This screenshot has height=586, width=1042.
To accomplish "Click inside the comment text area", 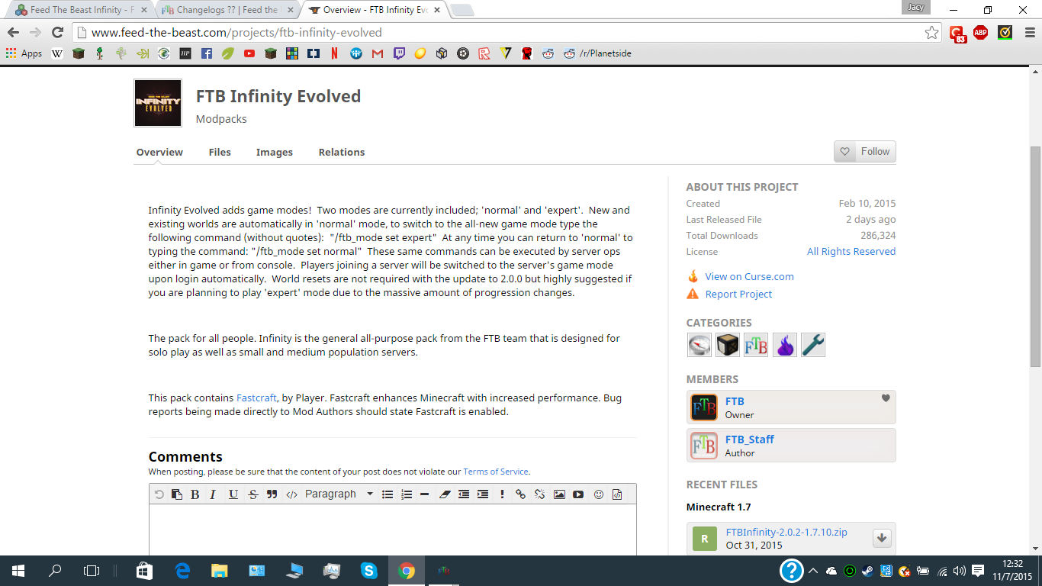I will click(392, 530).
